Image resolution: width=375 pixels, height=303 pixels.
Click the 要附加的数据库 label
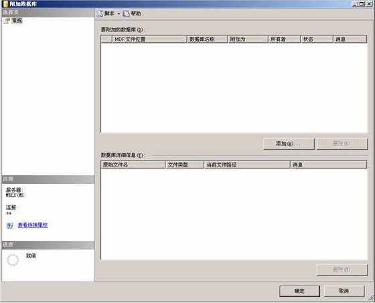pos(123,29)
